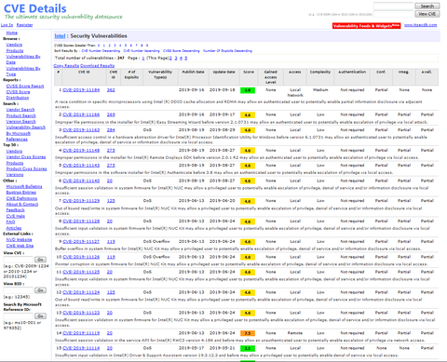Open Microsoft Bulletins link

tap(24, 186)
